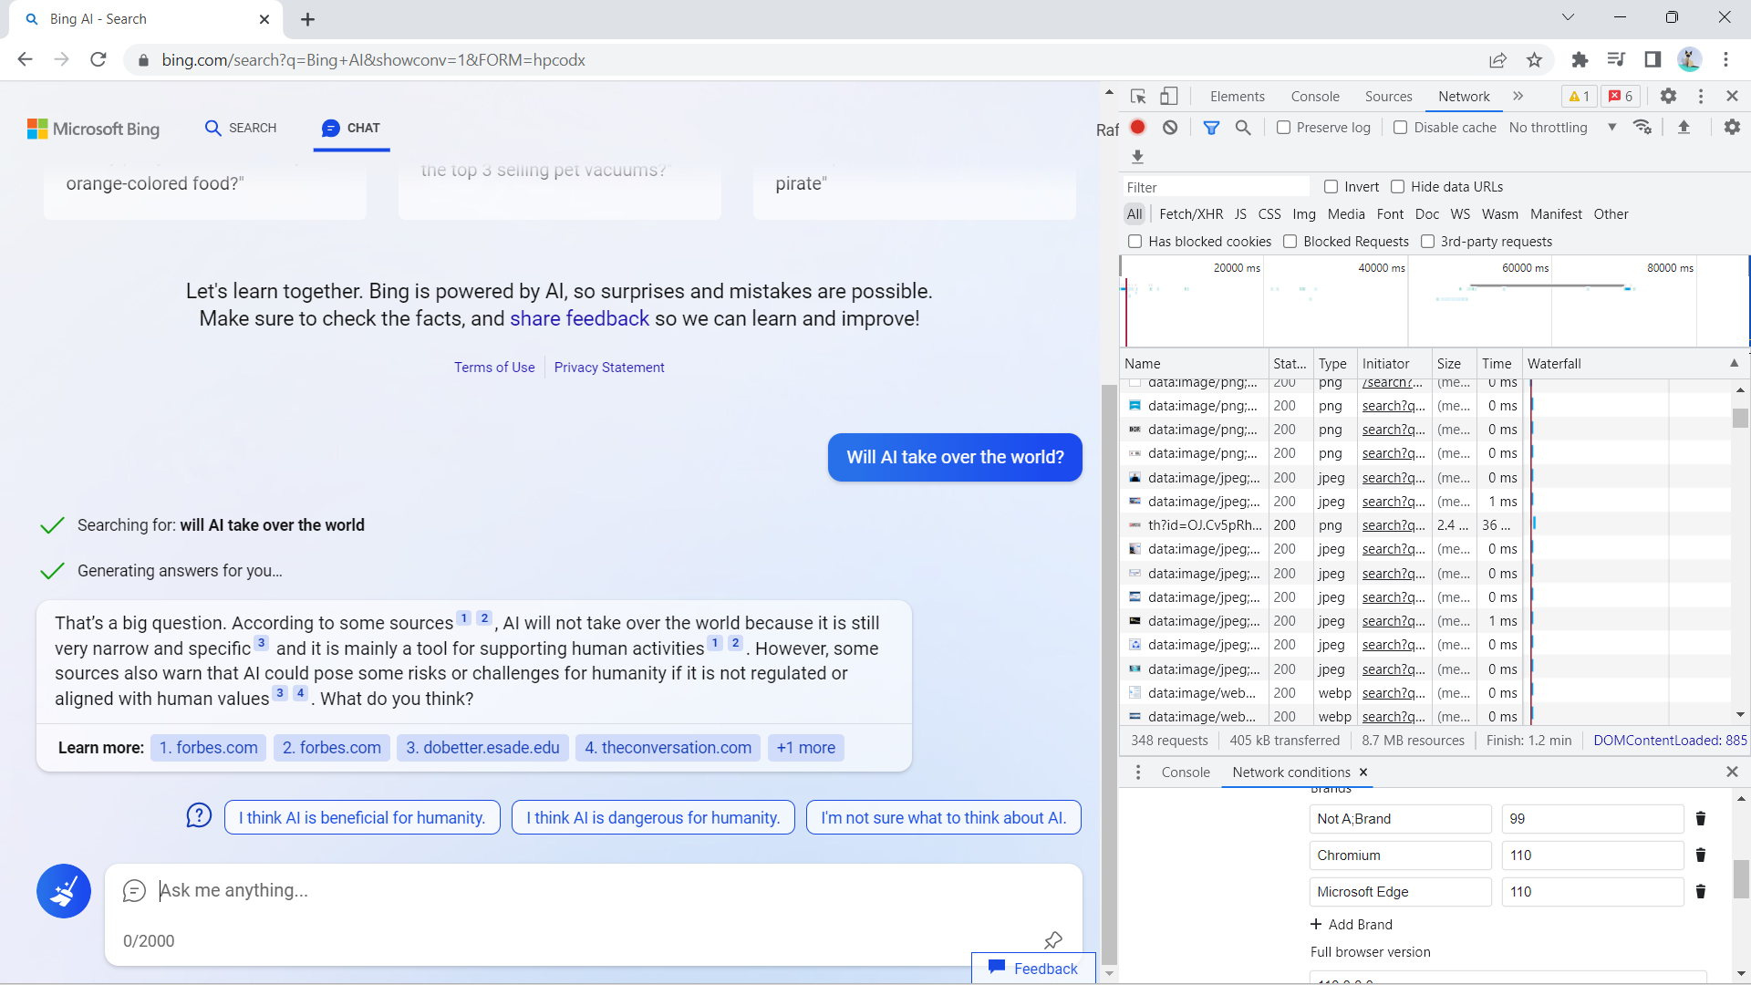The height and width of the screenshot is (985, 1751).
Task: Open the No throttling dropdown
Action: point(1563,128)
